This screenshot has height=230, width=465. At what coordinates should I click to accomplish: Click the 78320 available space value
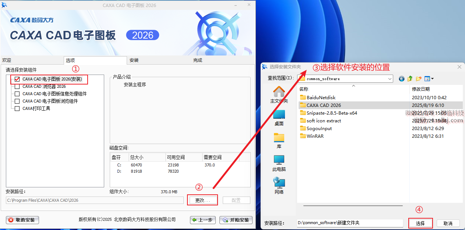(x=173, y=171)
